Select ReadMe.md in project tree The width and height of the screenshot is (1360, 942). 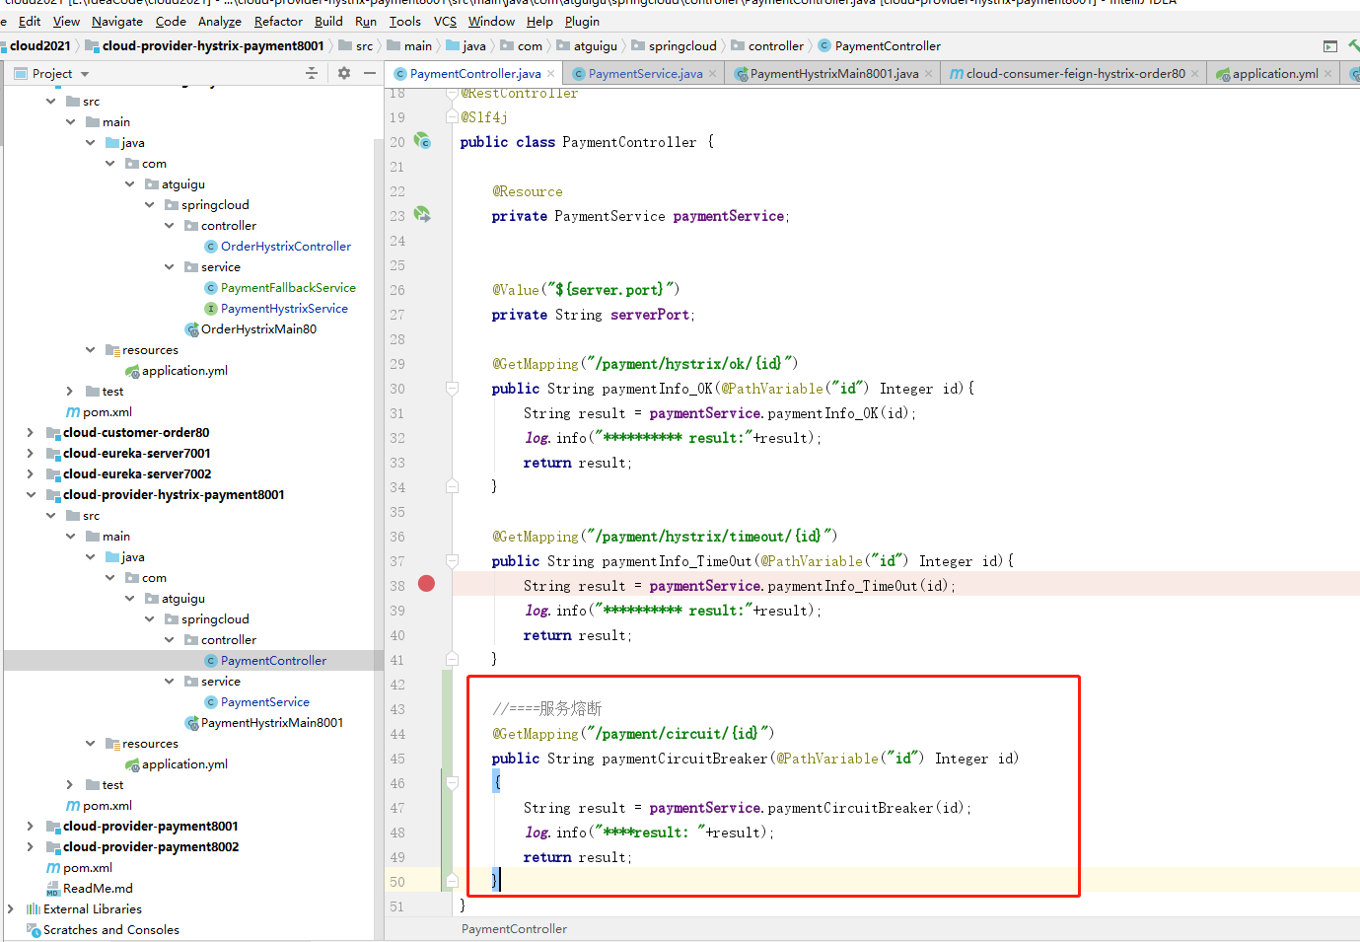click(x=98, y=889)
